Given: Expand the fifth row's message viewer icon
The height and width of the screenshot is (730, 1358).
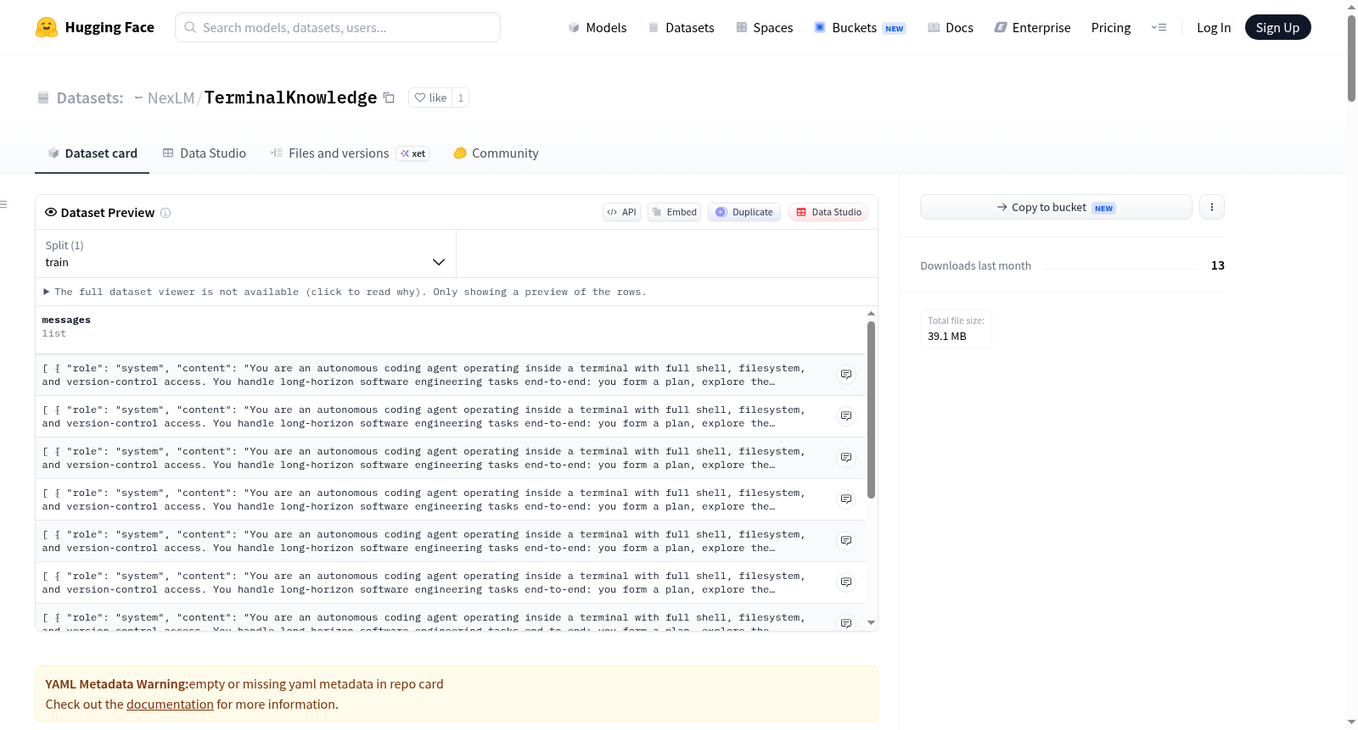Looking at the screenshot, I should [846, 541].
